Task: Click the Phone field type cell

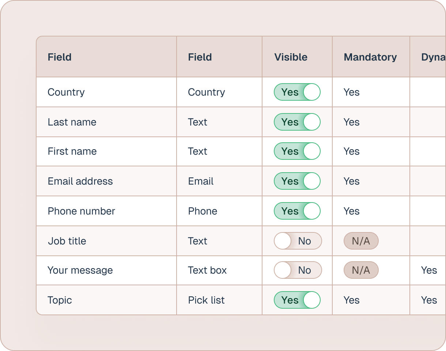Action: [x=203, y=211]
